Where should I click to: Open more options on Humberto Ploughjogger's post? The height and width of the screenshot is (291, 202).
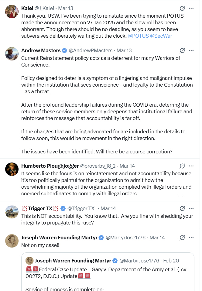(191, 166)
